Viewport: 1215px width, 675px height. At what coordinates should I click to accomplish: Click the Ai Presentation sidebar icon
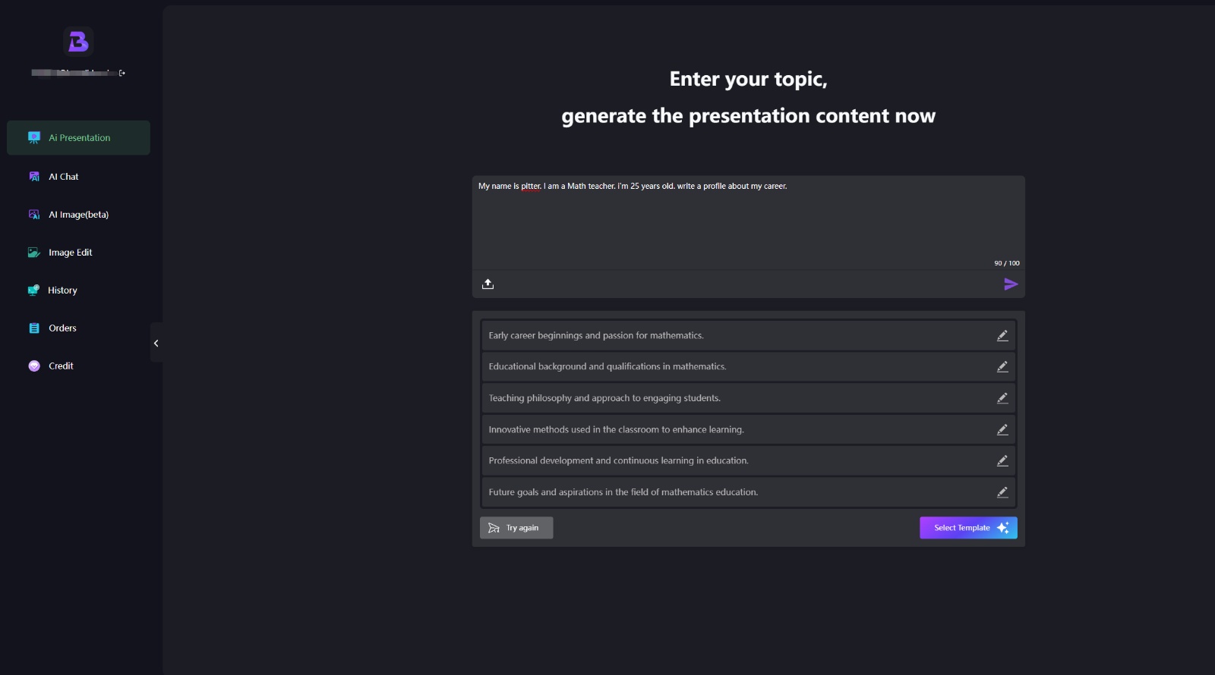(34, 137)
